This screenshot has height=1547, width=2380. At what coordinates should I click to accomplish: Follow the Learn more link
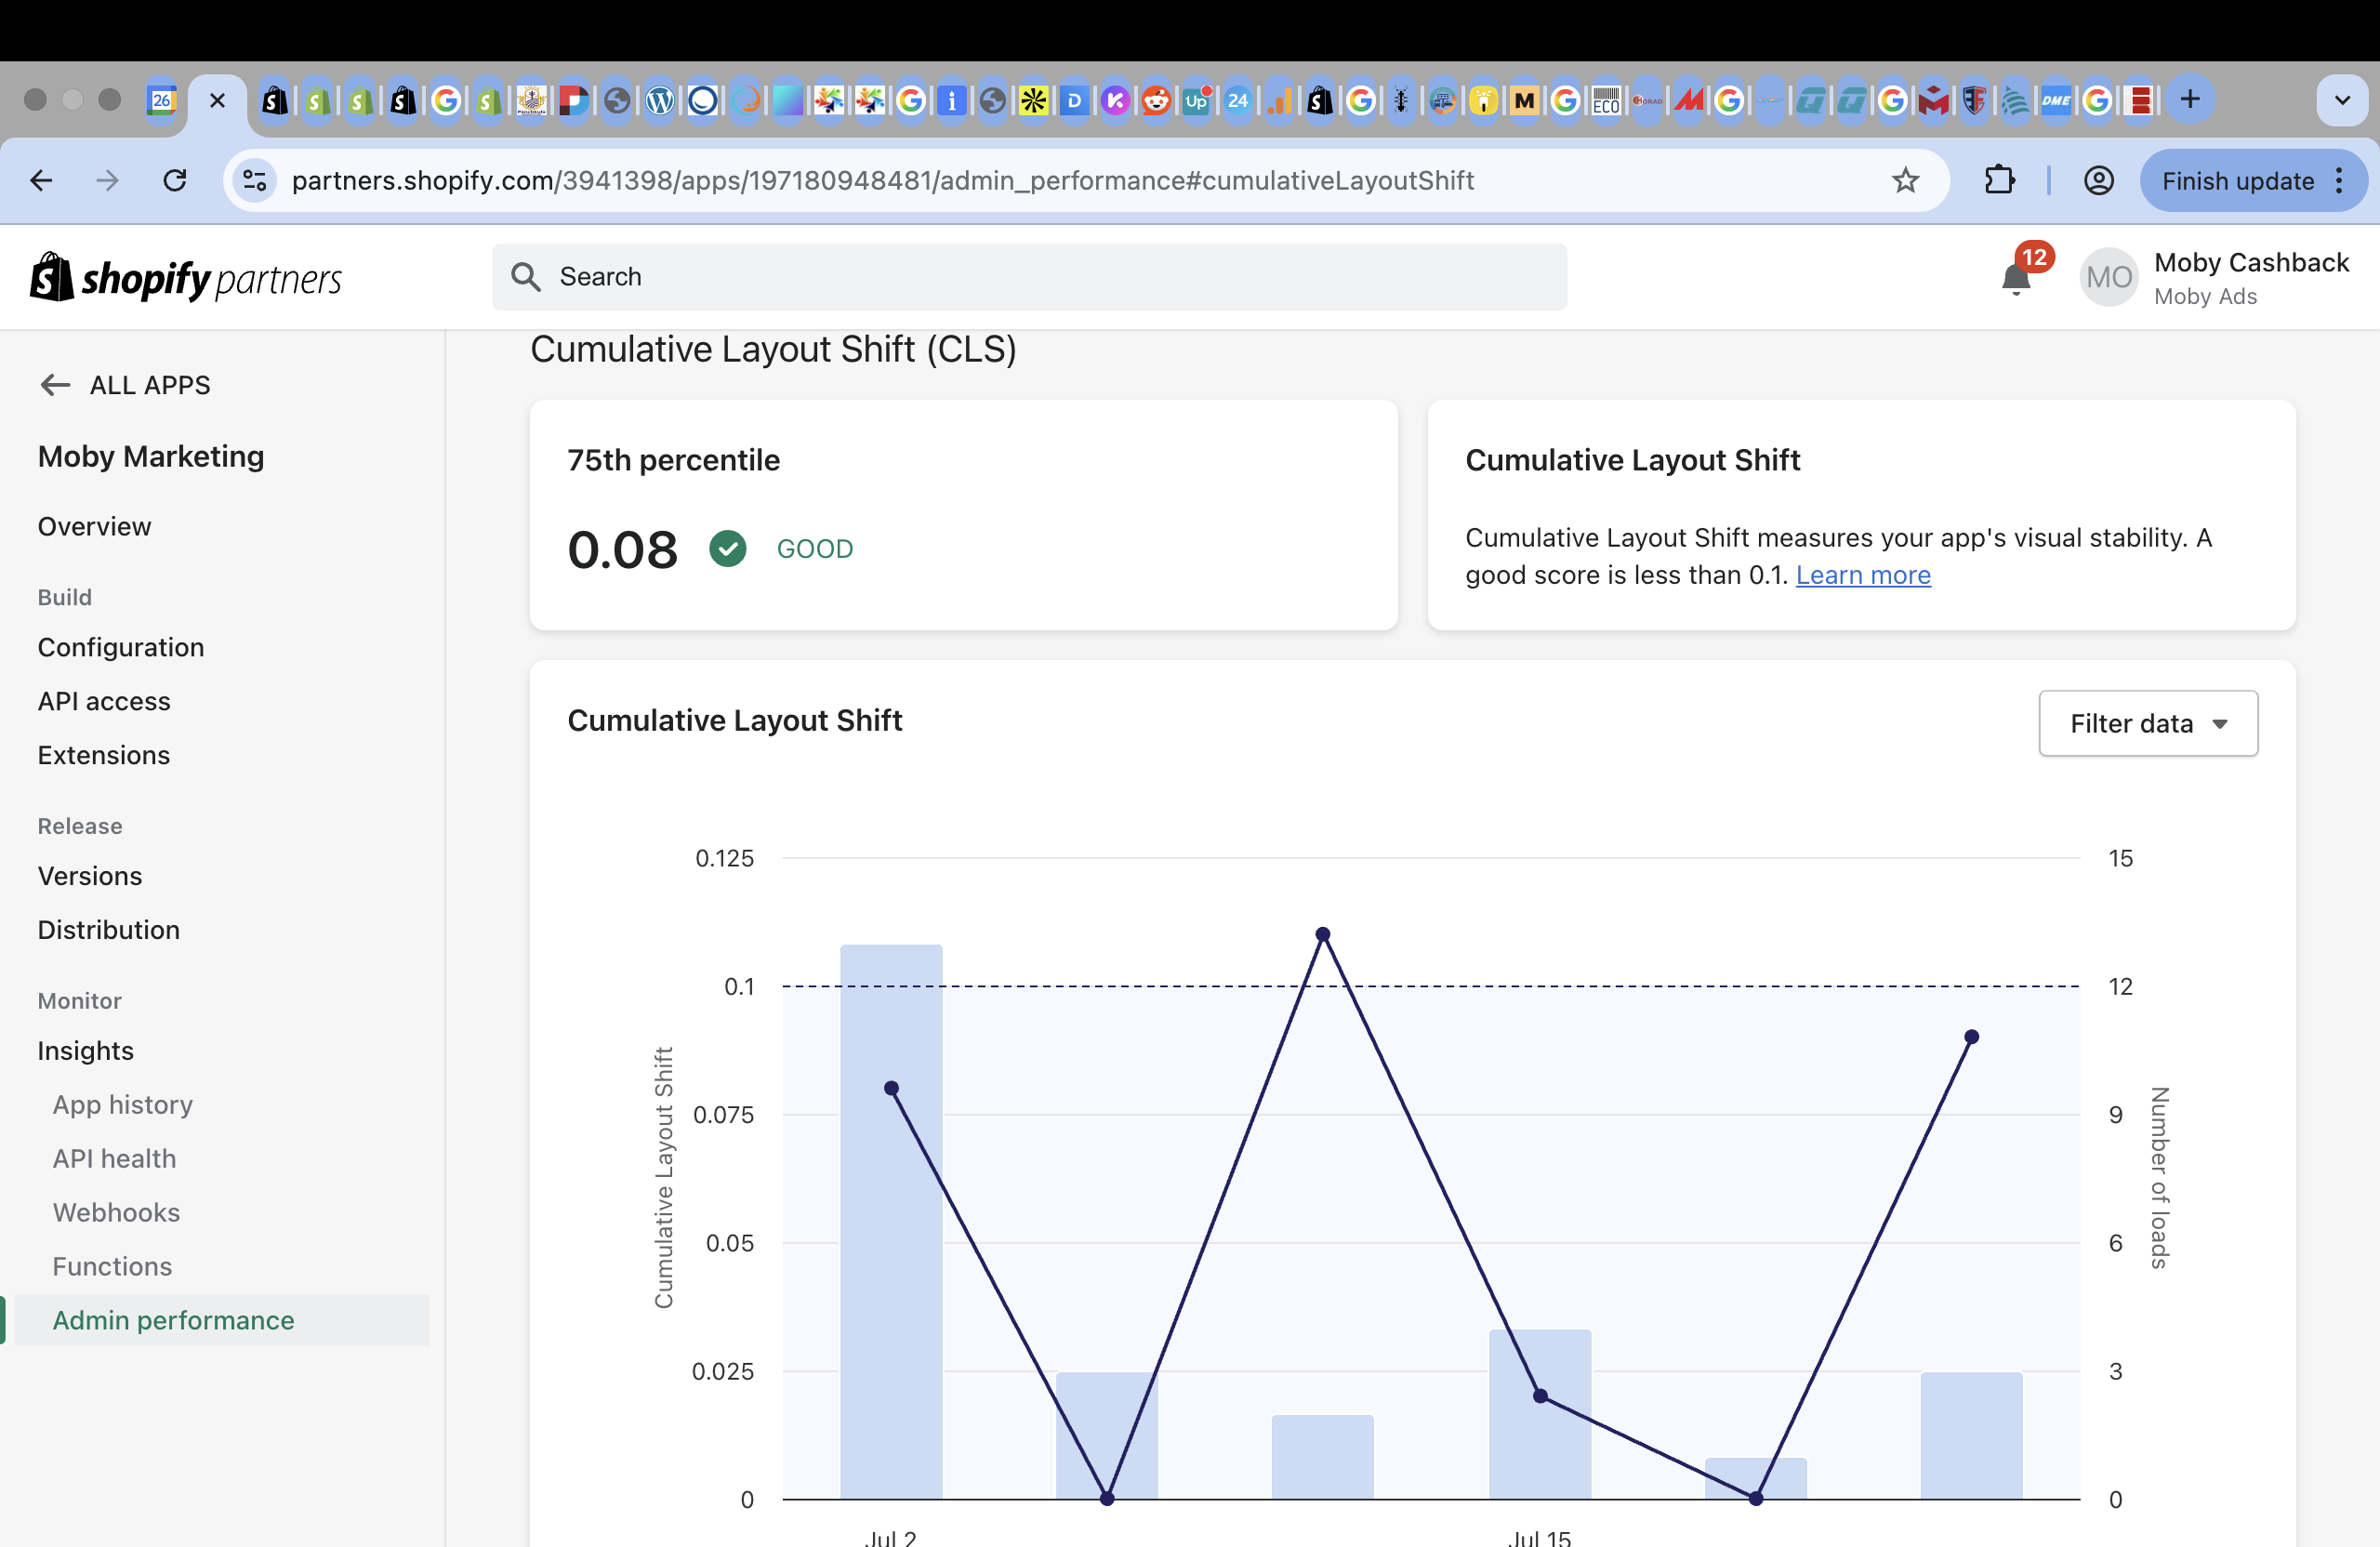[x=1863, y=575]
